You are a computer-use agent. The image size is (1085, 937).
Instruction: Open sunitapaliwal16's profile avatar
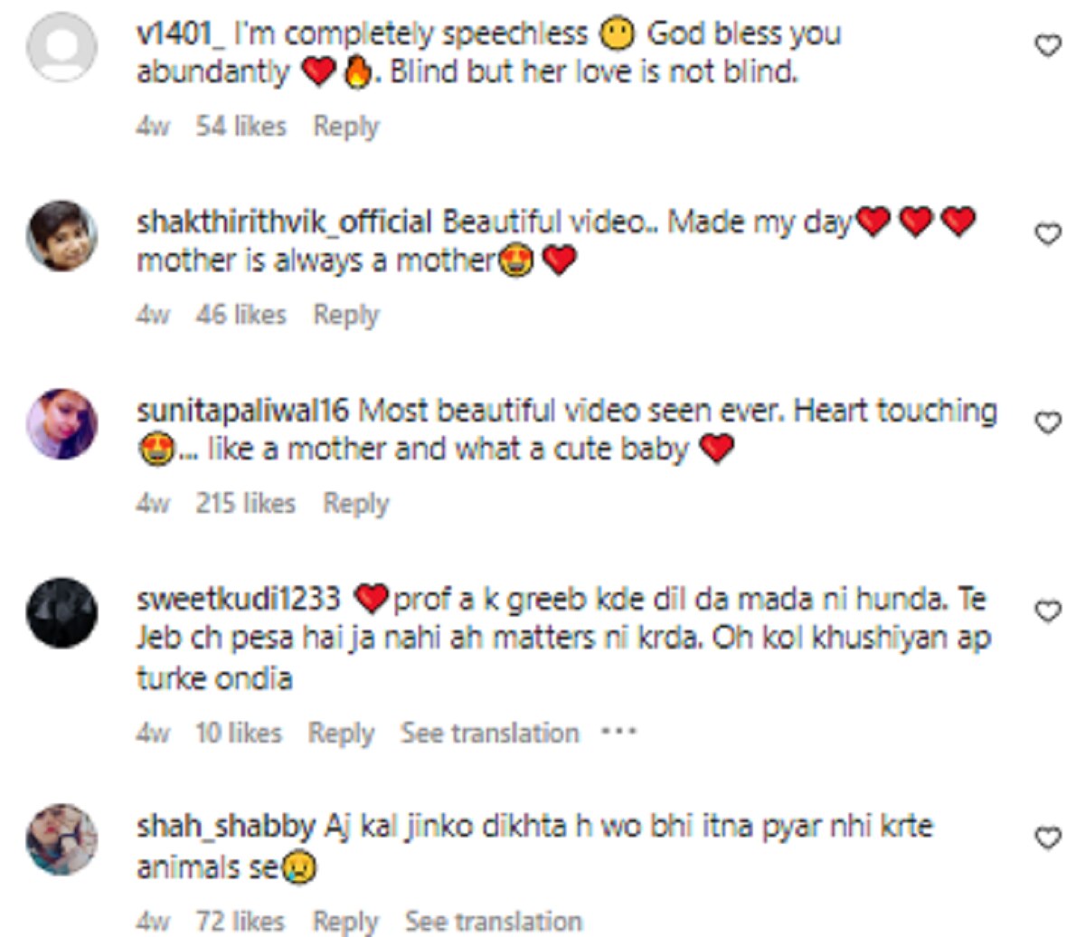coord(61,424)
